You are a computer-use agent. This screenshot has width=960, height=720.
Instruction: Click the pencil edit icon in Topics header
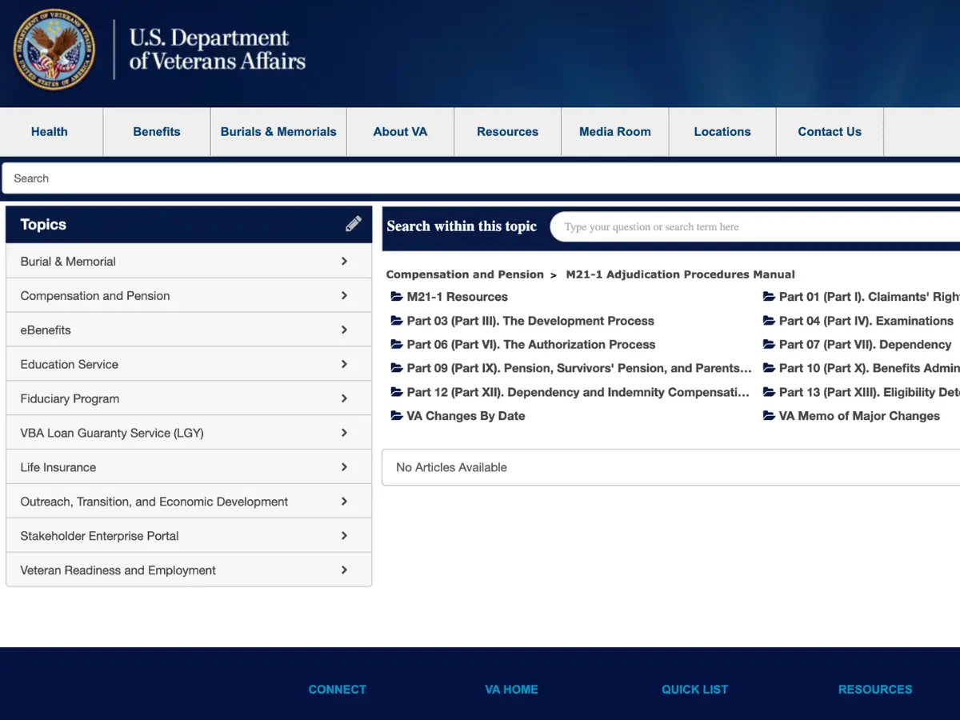(x=354, y=224)
